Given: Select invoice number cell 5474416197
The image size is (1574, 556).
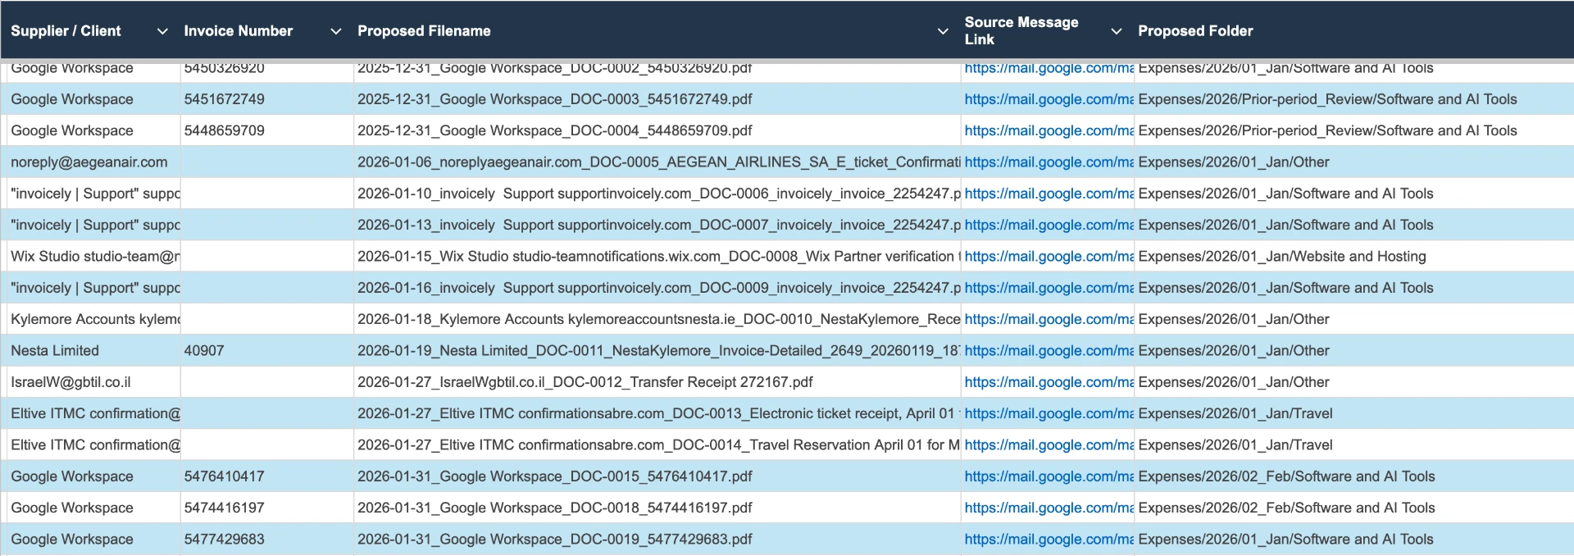Looking at the screenshot, I should [267, 508].
